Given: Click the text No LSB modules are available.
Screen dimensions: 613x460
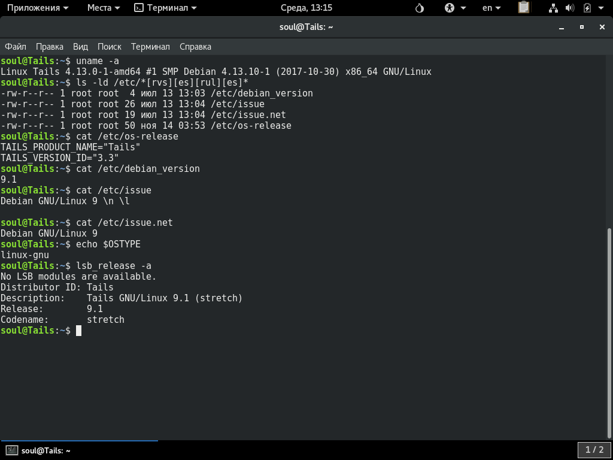Looking at the screenshot, I should (78, 277).
